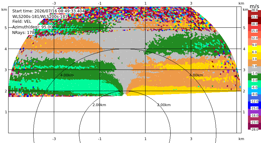Select the gray -1.0 to 1.0 colorbar band
This screenshot has width=261, height=143.
254,70
